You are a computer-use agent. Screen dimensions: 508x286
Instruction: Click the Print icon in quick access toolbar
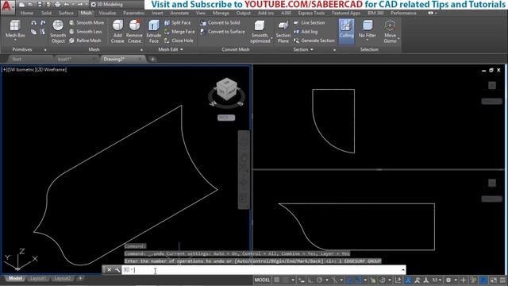(57, 5)
